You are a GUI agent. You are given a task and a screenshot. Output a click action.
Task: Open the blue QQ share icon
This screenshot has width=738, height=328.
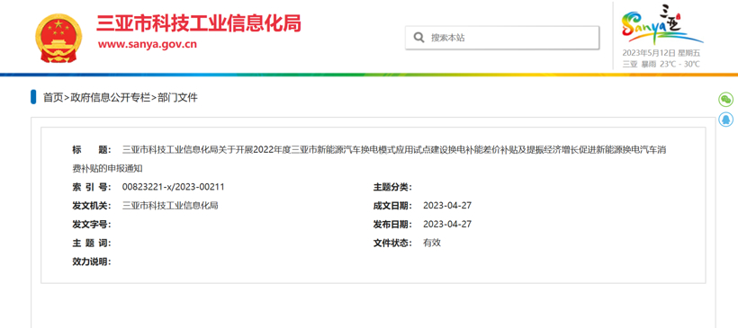pyautogui.click(x=725, y=119)
